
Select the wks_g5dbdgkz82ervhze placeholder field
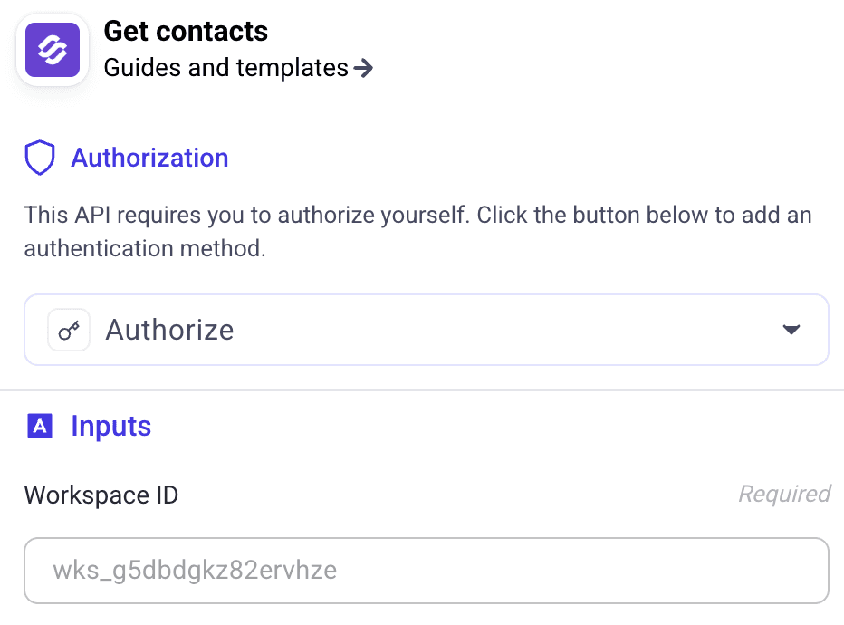coord(426,570)
